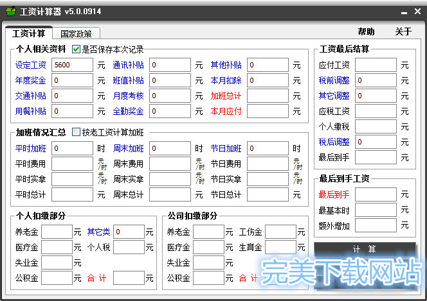The image size is (427, 301).
Task: Open the 国家政策 tab
Action: 76,34
